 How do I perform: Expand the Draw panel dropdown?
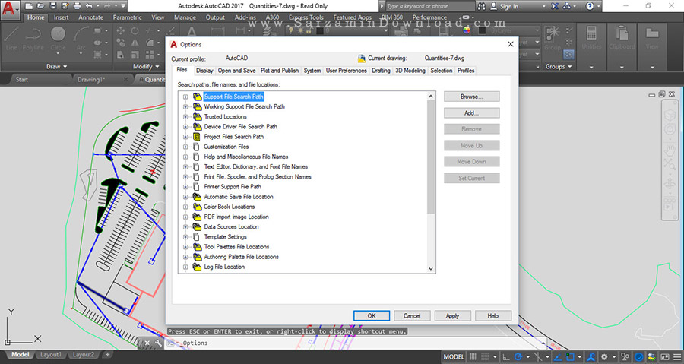pos(57,67)
